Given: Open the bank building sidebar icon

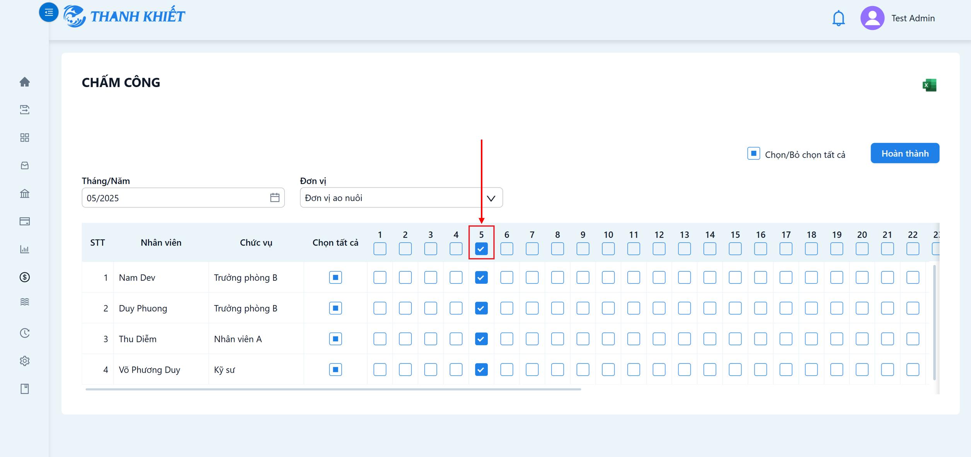Looking at the screenshot, I should [25, 193].
